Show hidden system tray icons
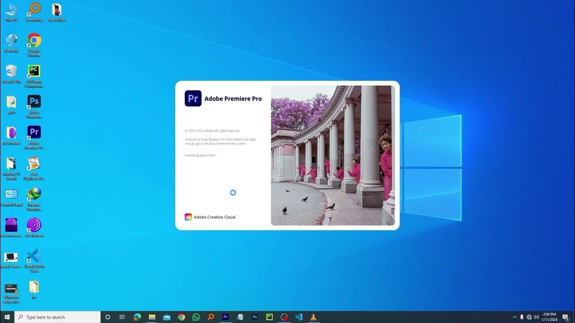Screen dimensions: 575x323 point(515,317)
